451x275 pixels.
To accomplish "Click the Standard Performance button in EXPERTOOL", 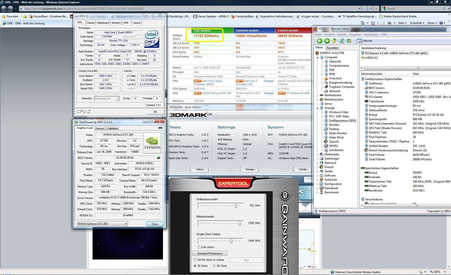I will (x=210, y=253).
